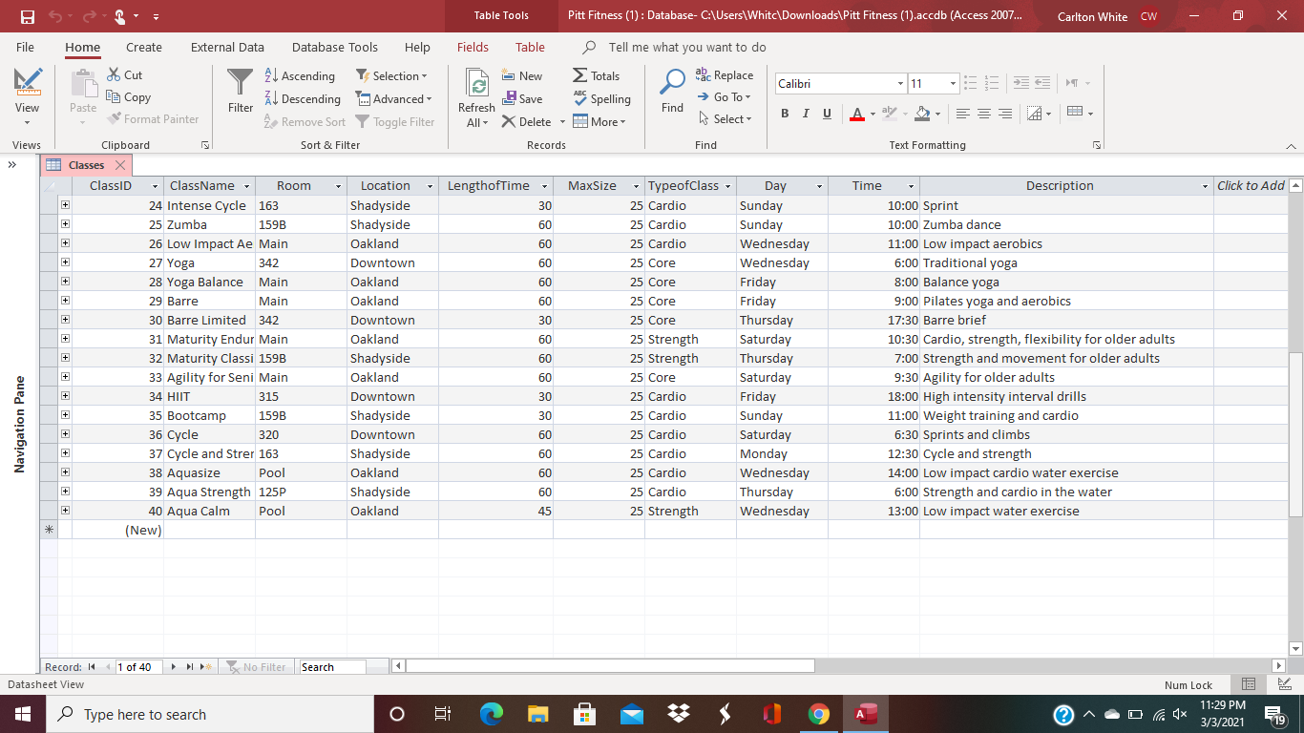Image resolution: width=1304 pixels, height=733 pixels.
Task: Toggle bold formatting
Action: coord(784,113)
